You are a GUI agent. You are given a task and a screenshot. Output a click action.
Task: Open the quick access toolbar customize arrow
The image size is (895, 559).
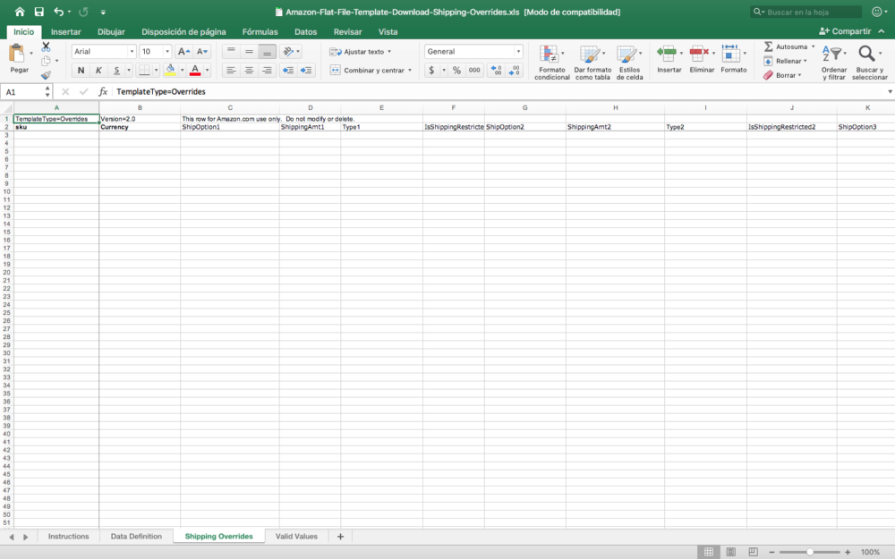tap(103, 12)
